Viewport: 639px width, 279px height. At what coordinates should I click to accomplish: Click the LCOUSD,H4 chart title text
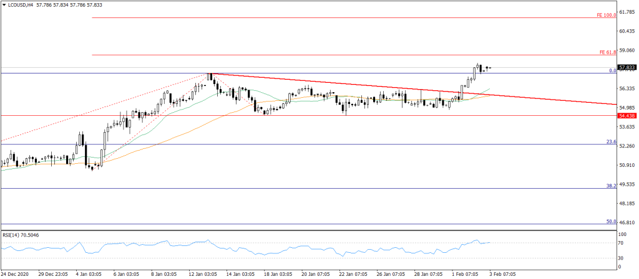click(20, 5)
